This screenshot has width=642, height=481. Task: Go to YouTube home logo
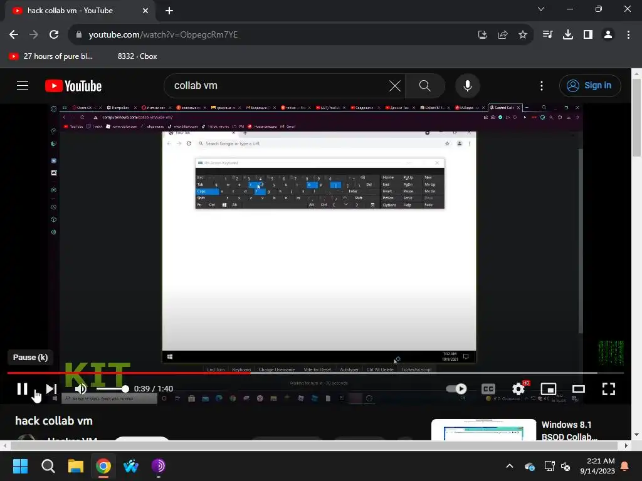[73, 86]
